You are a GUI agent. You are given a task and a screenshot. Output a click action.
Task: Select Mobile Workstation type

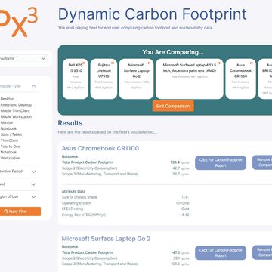coord(16,116)
